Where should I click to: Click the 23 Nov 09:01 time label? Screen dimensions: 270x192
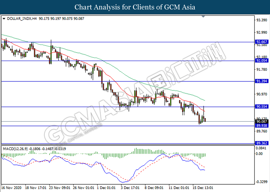(59, 188)
